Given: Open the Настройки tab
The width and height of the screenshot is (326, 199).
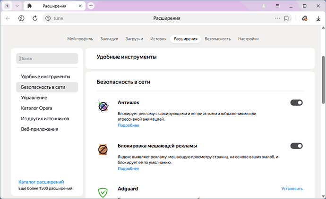Looking at the screenshot, I should (248, 39).
